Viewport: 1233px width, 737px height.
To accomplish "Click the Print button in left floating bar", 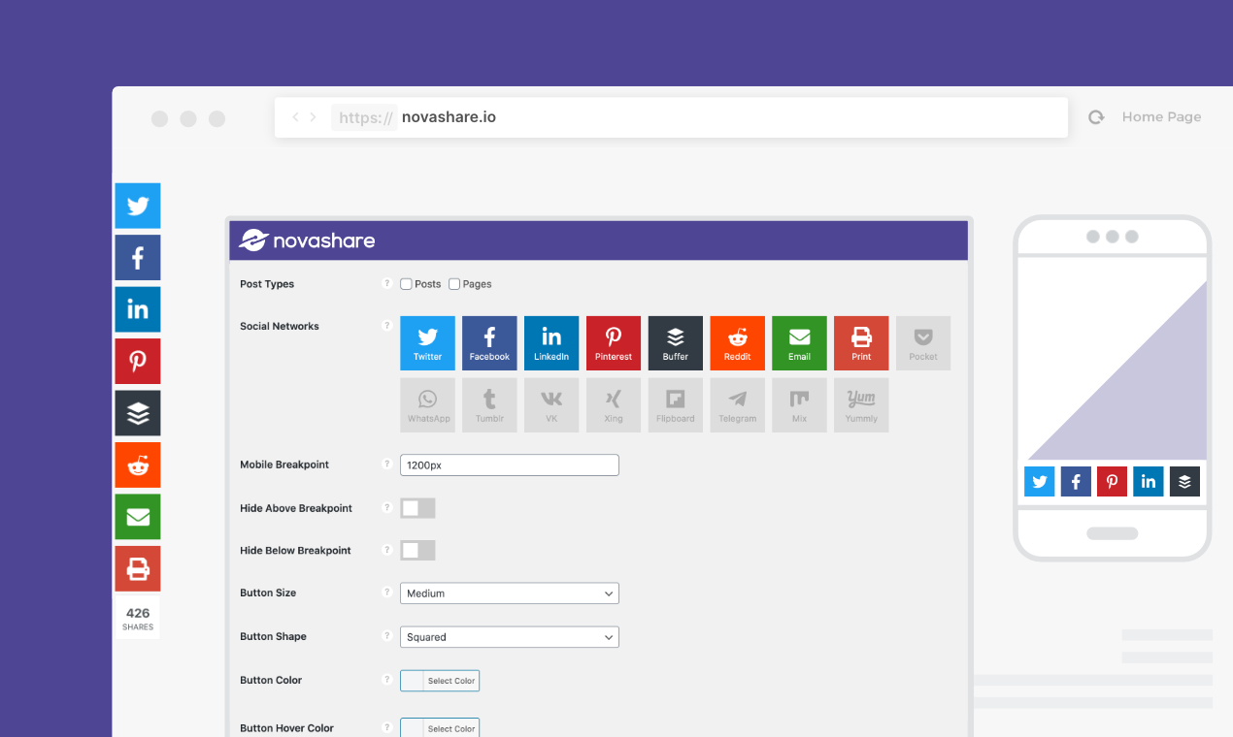I will pos(138,569).
